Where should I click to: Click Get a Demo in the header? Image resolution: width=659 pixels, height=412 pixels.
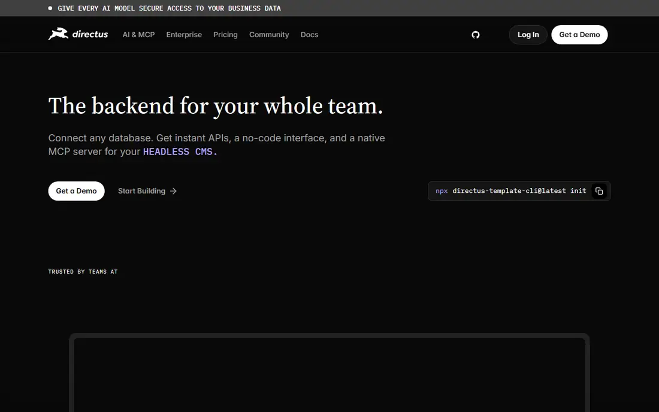click(x=579, y=35)
